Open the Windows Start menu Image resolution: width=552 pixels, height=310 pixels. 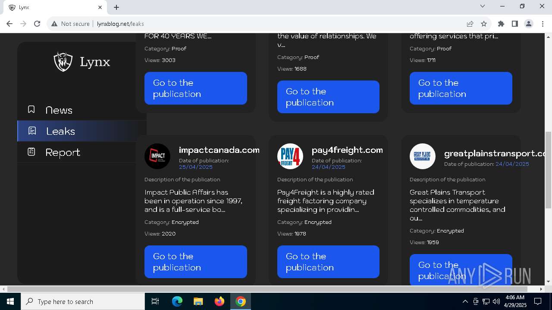10,301
